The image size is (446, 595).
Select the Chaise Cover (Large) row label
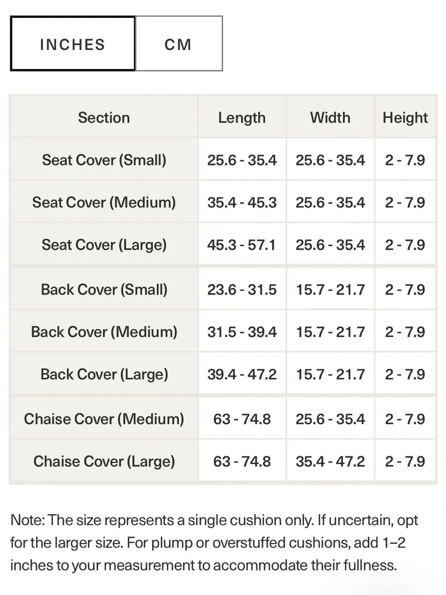(104, 461)
